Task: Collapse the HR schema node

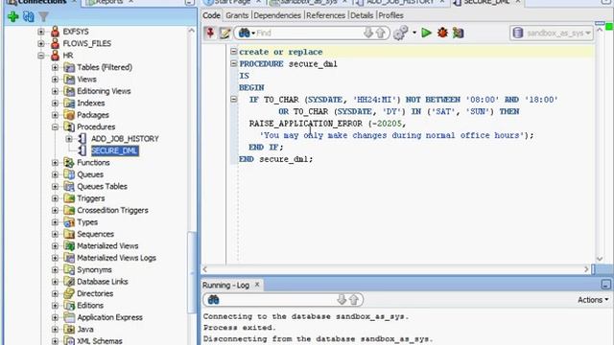Action: tap(41, 56)
